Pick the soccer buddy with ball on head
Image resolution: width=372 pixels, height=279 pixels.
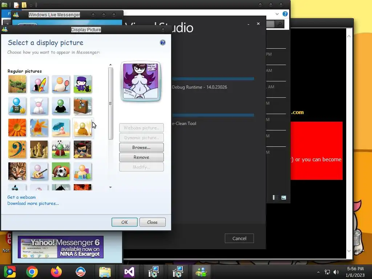pos(61,149)
